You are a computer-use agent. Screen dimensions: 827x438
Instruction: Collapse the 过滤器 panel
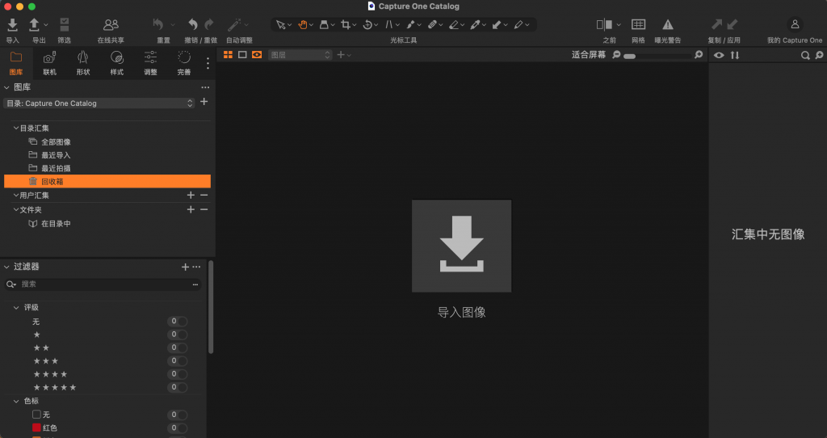pos(6,267)
